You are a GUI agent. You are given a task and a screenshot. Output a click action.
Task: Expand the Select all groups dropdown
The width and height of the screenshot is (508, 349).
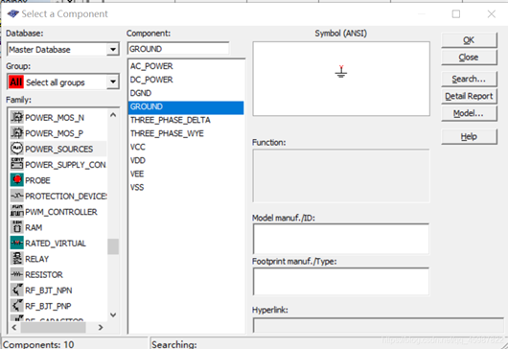(x=113, y=81)
